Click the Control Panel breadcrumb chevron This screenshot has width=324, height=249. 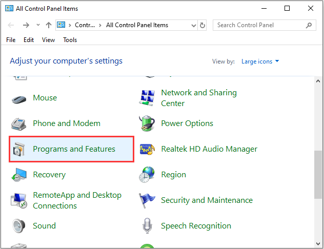pyautogui.click(x=101, y=25)
